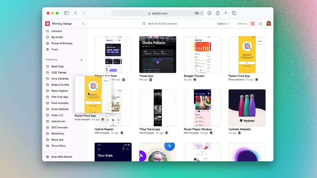This screenshot has height=178, width=317.
Task: Click the Sketch workspace logo
Action: pyautogui.click(x=47, y=24)
